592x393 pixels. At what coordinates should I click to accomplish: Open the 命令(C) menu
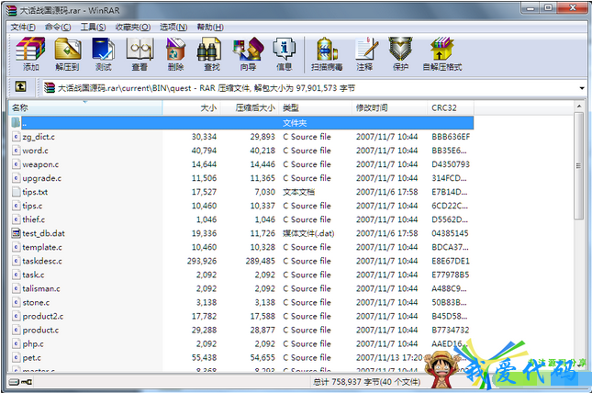coord(58,27)
